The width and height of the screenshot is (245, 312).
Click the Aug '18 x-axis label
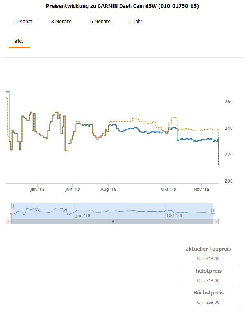pos(109,190)
